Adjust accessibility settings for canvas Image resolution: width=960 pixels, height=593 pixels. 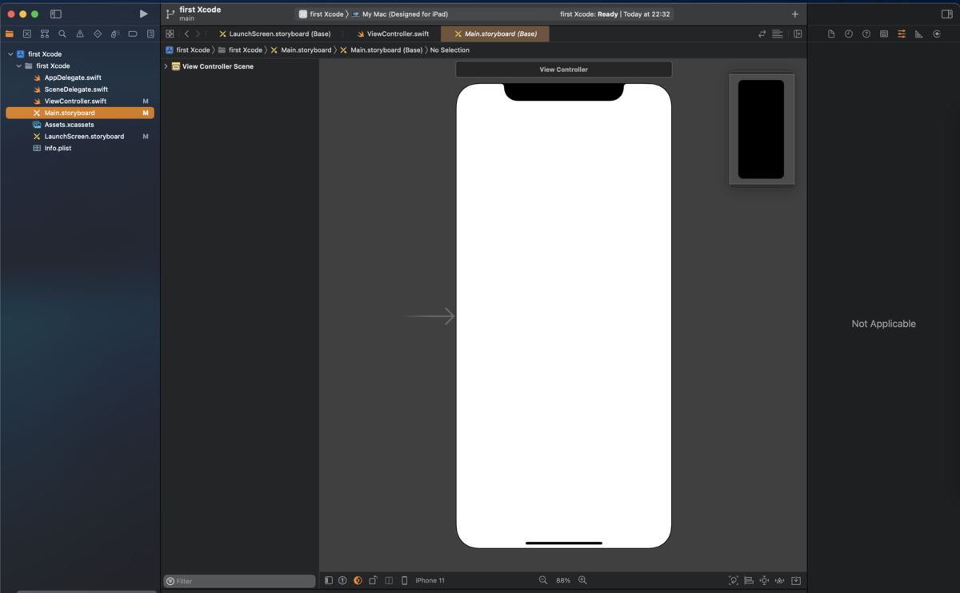(342, 580)
